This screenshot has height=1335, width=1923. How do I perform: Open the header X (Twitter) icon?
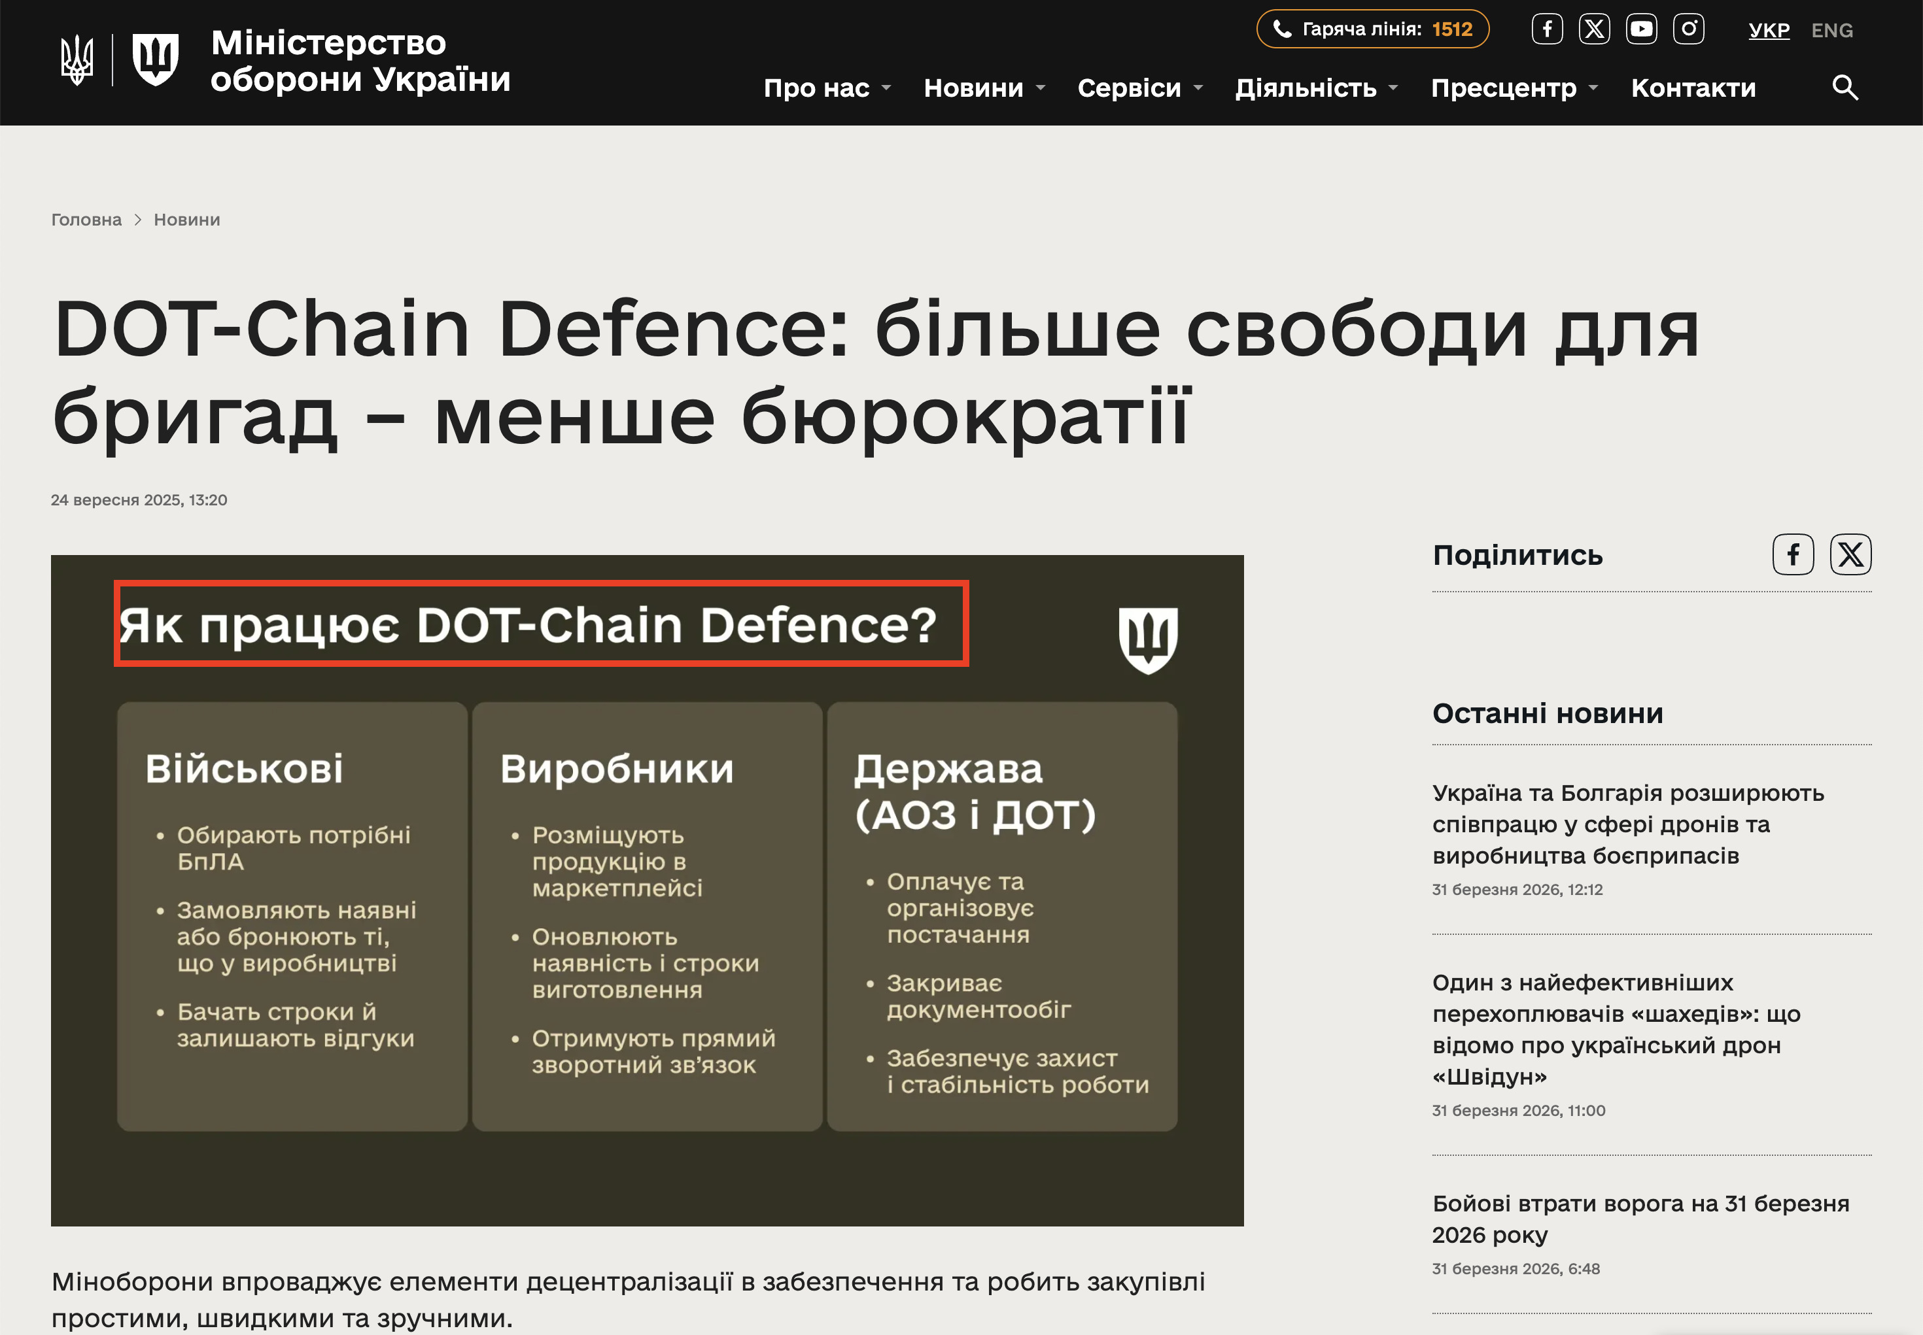tap(1594, 29)
